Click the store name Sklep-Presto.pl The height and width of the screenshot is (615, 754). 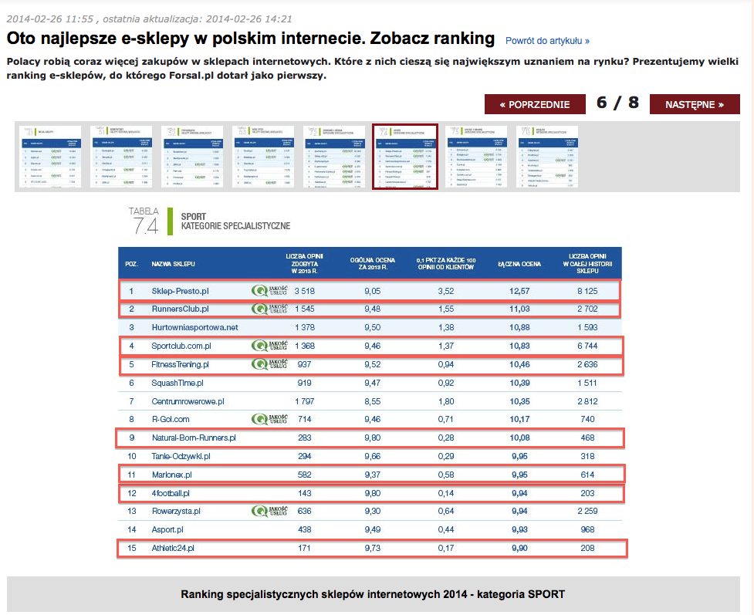(x=180, y=291)
